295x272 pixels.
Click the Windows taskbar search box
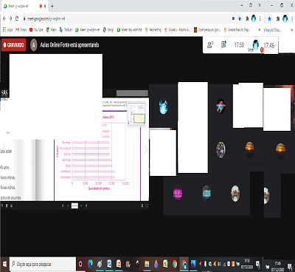click(x=43, y=264)
